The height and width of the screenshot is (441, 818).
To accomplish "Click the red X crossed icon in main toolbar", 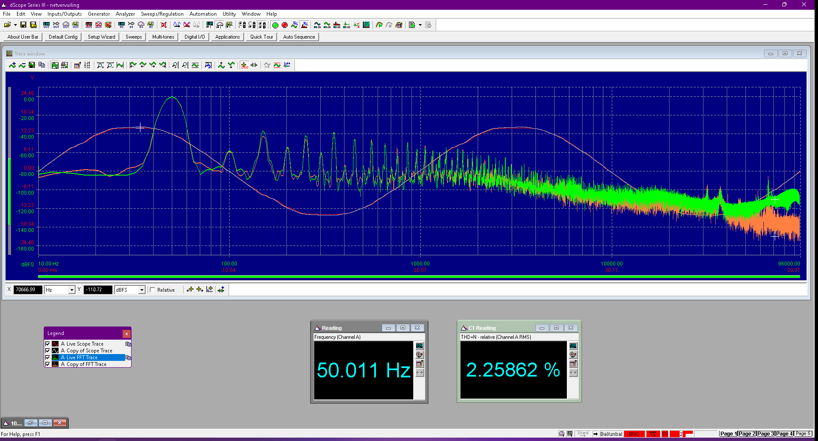I will point(164,25).
